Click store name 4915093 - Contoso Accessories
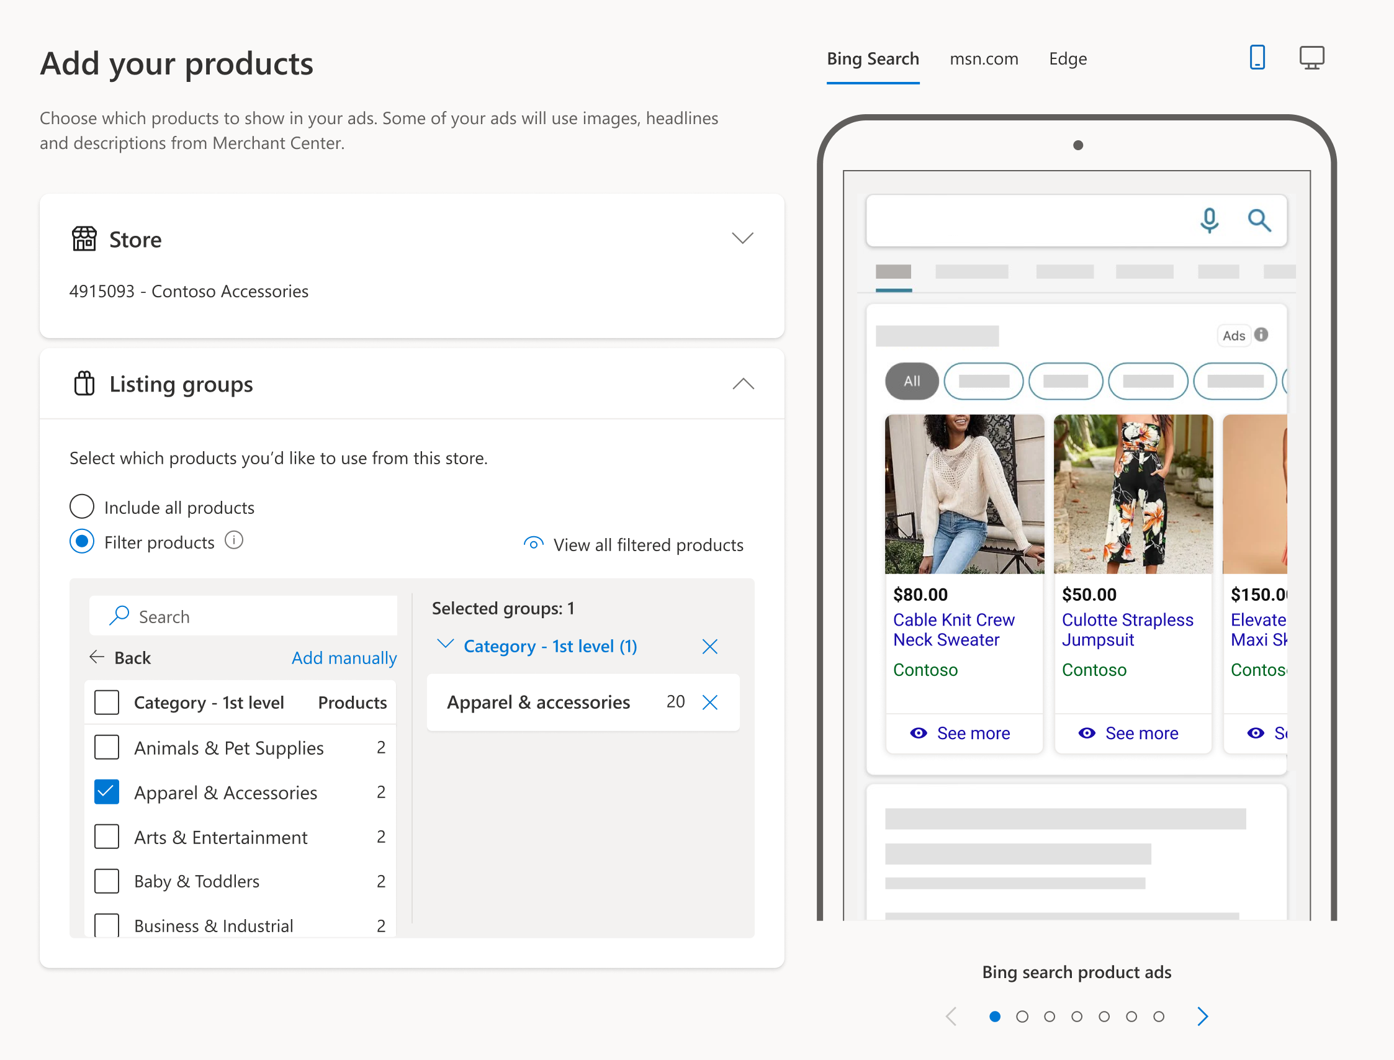 pos(189,291)
